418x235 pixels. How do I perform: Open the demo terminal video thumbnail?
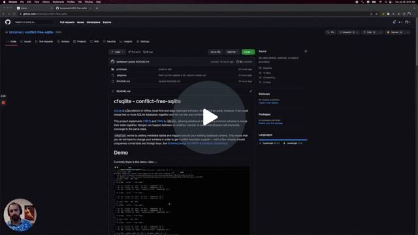[x=182, y=200]
